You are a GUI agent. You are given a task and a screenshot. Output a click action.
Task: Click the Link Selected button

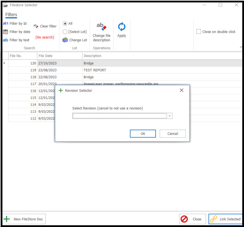[x=225, y=219]
